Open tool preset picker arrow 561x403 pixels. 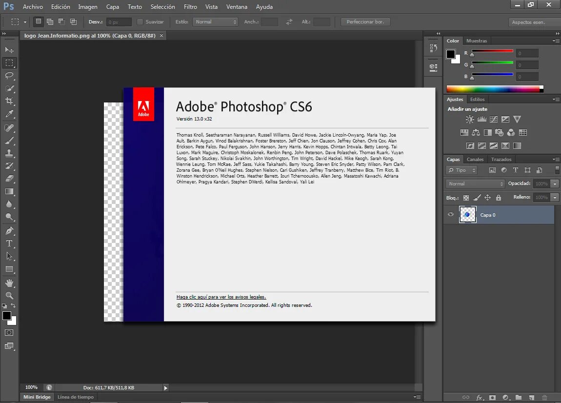click(x=25, y=22)
